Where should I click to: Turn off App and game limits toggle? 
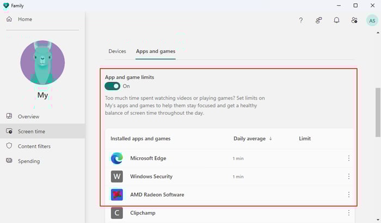pyautogui.click(x=113, y=86)
